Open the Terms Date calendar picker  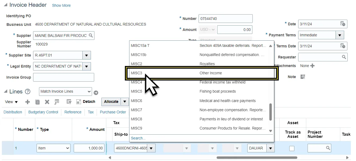(343, 46)
